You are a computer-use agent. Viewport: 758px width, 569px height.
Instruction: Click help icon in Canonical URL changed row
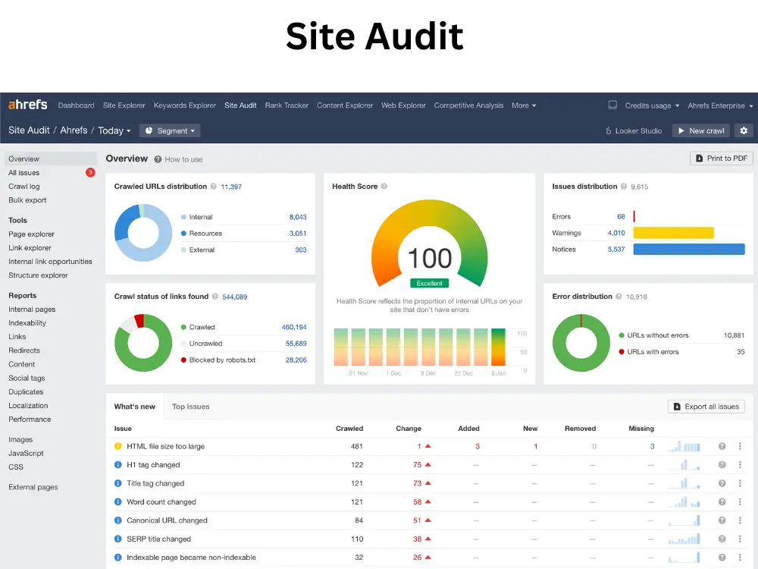(x=722, y=520)
